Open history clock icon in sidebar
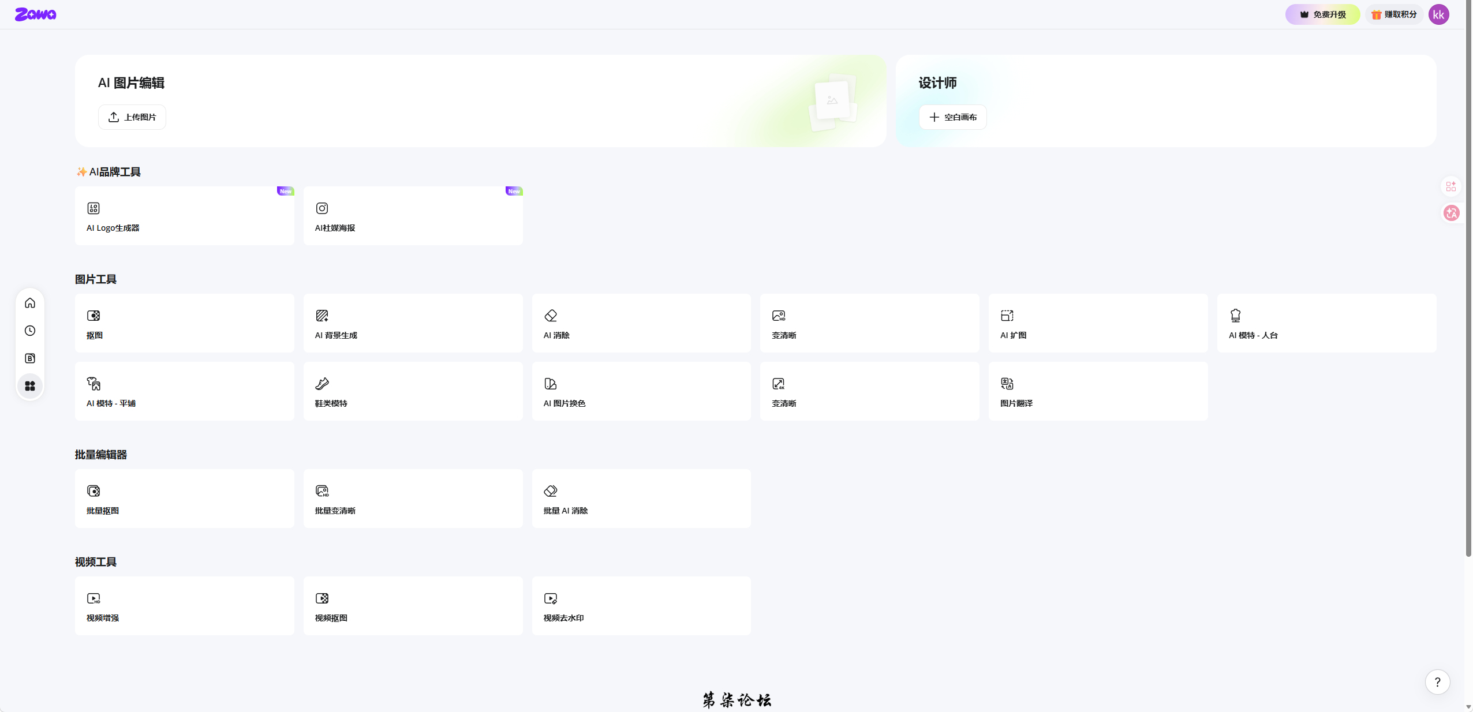The height and width of the screenshot is (712, 1473). click(x=30, y=331)
